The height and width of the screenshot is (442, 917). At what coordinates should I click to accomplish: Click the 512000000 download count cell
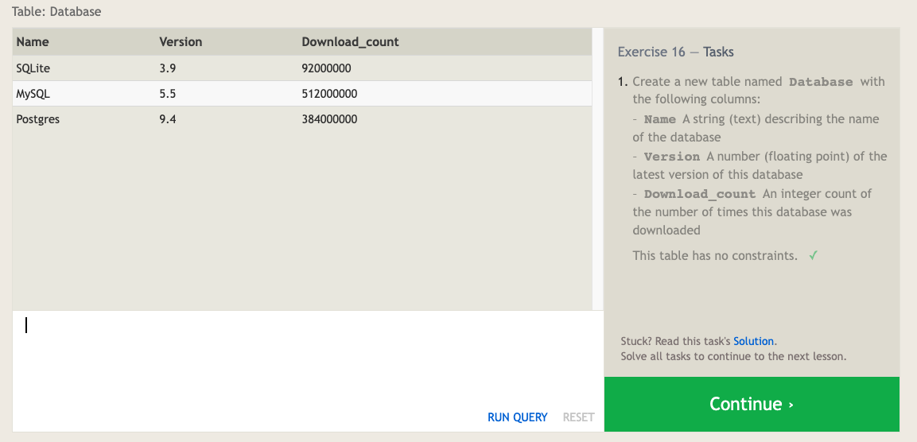tap(329, 94)
